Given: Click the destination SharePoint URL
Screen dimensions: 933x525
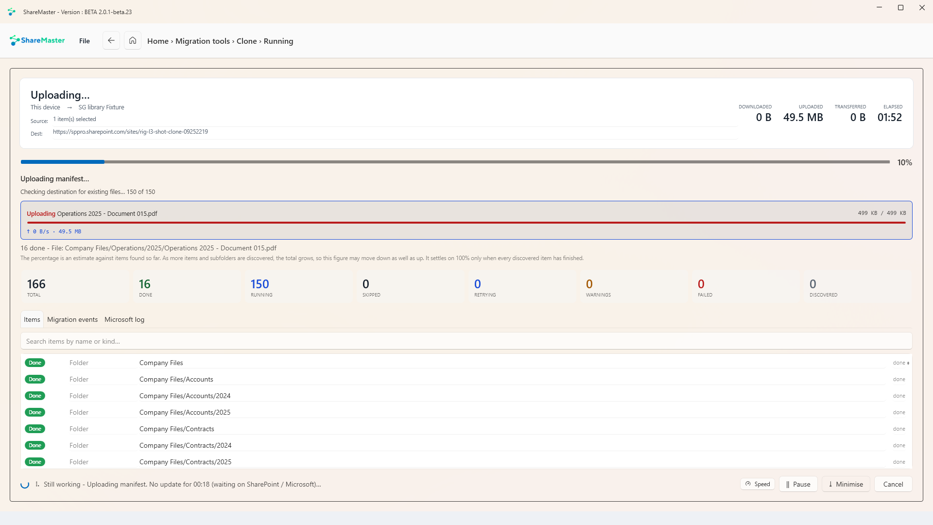Looking at the screenshot, I should [x=130, y=132].
